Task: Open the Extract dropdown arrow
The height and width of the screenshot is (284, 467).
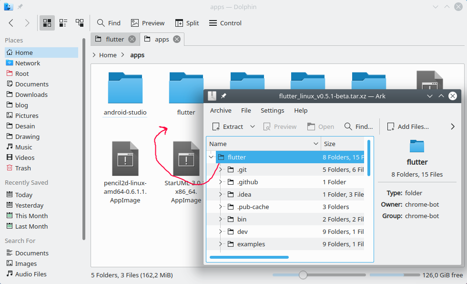Action: [253, 126]
